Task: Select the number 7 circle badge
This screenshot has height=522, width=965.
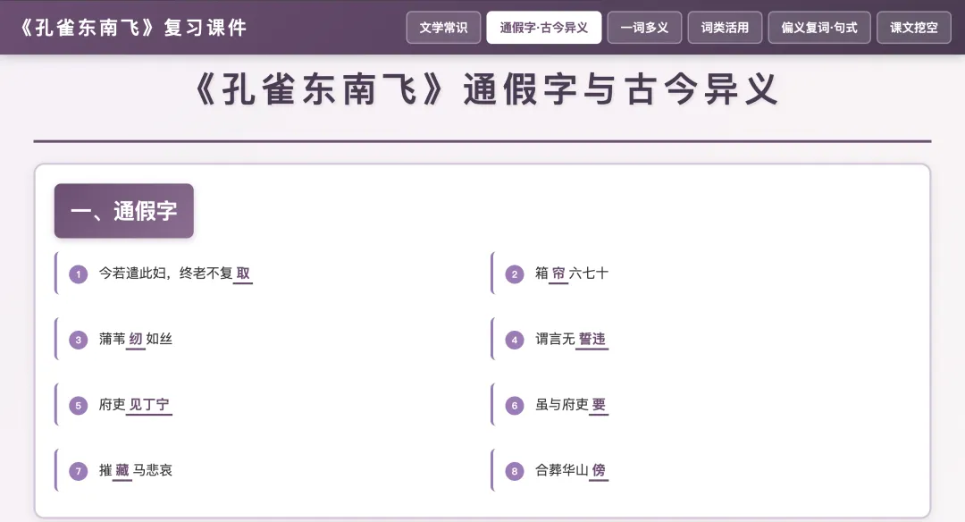Action: point(78,472)
